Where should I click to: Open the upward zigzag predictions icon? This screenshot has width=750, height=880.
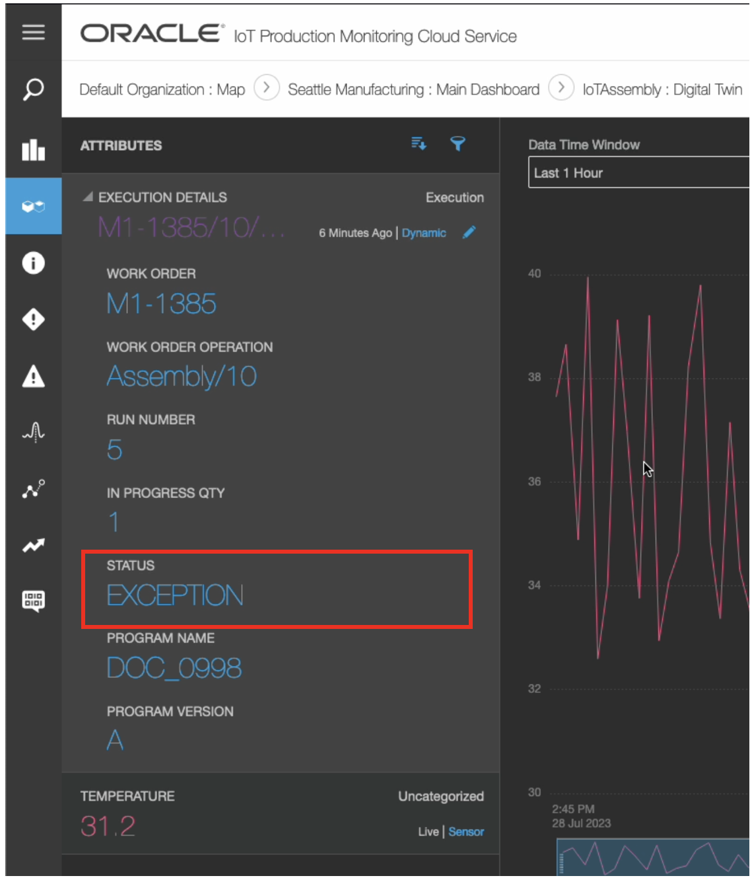33,546
